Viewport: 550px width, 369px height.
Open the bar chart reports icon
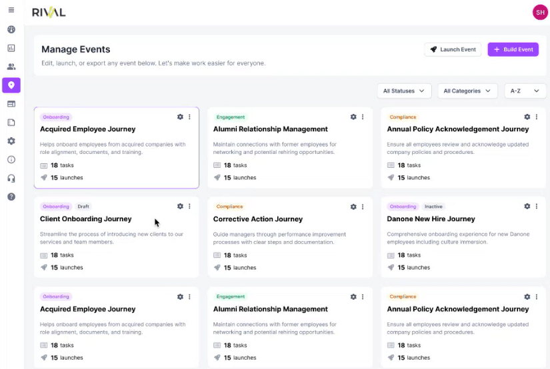pos(11,48)
